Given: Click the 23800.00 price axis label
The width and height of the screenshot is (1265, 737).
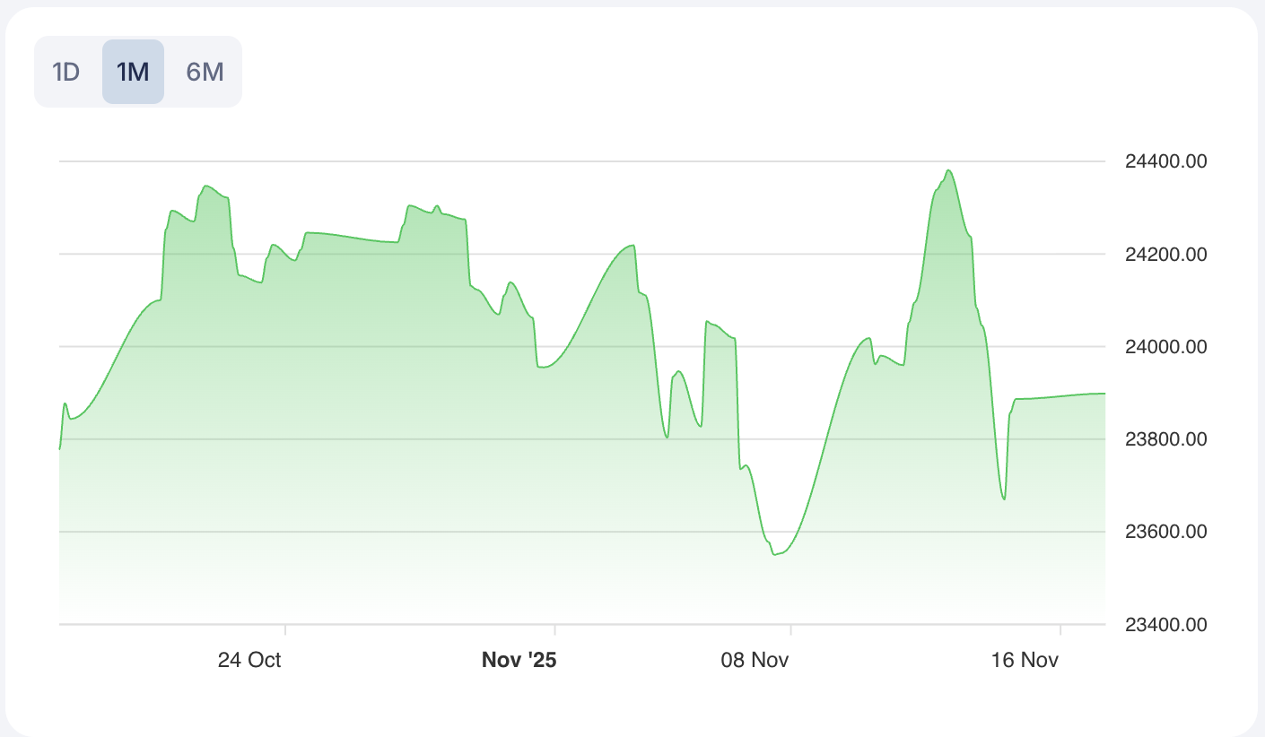Looking at the screenshot, I should click(1165, 439).
